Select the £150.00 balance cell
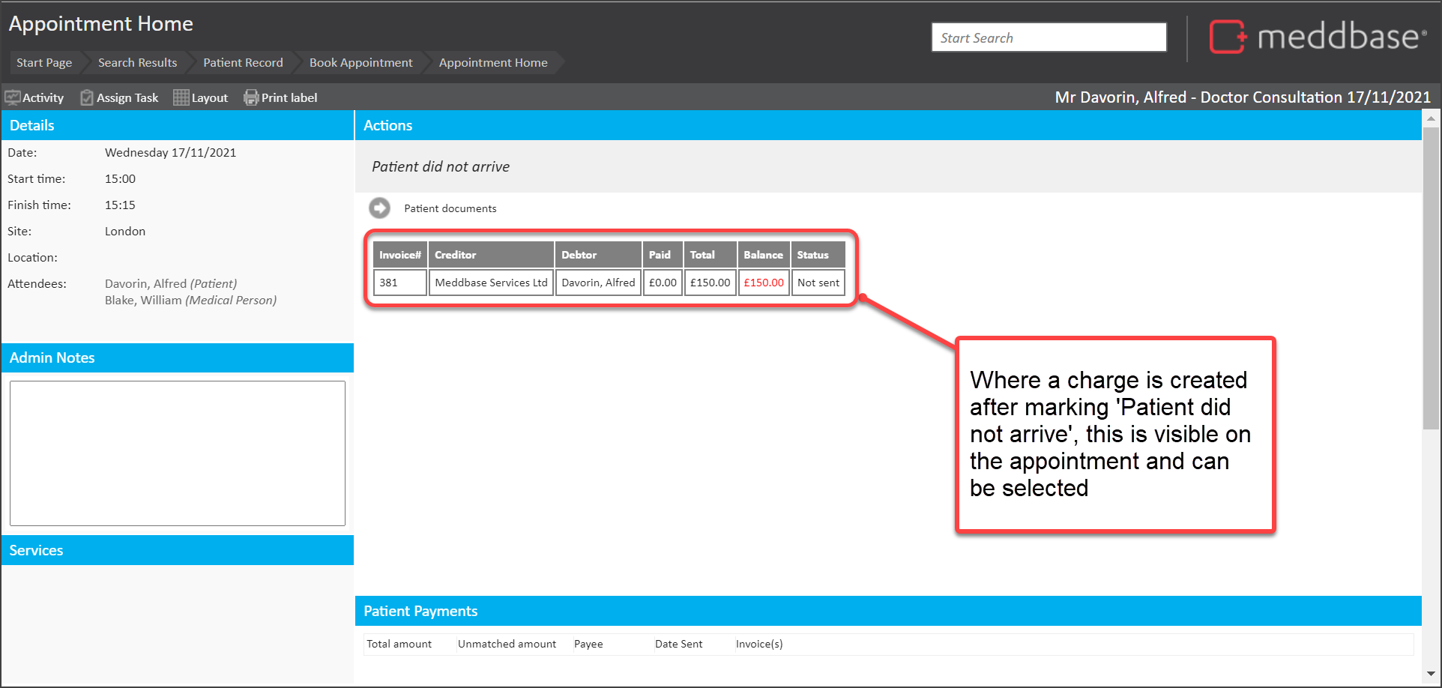 tap(763, 283)
